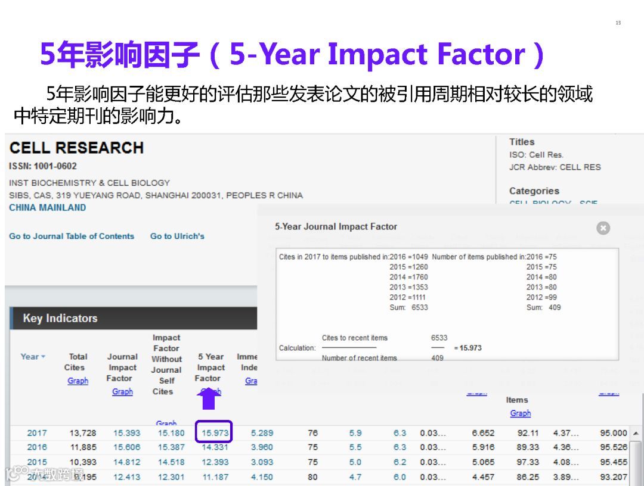This screenshot has width=644, height=486.
Task: Click the CELL RESEARCH journal title
Action: point(76,148)
